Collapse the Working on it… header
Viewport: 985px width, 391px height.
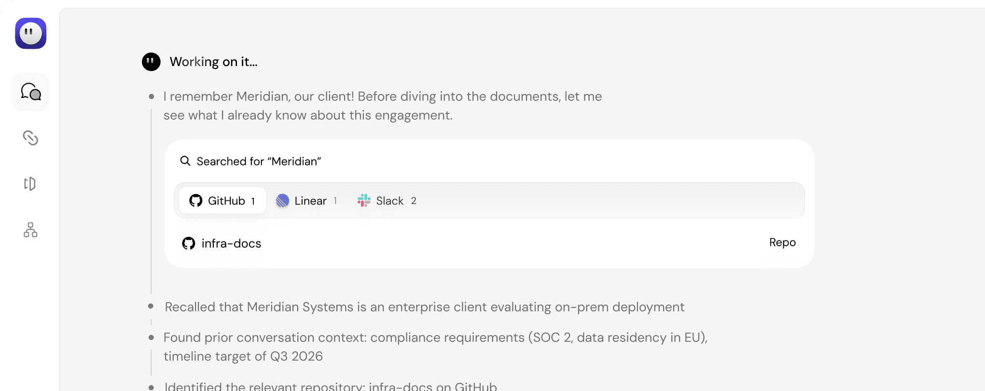coord(213,62)
